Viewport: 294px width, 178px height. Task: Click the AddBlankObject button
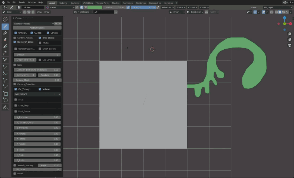pos(37,28)
